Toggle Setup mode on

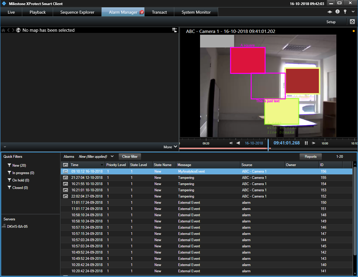click(331, 22)
